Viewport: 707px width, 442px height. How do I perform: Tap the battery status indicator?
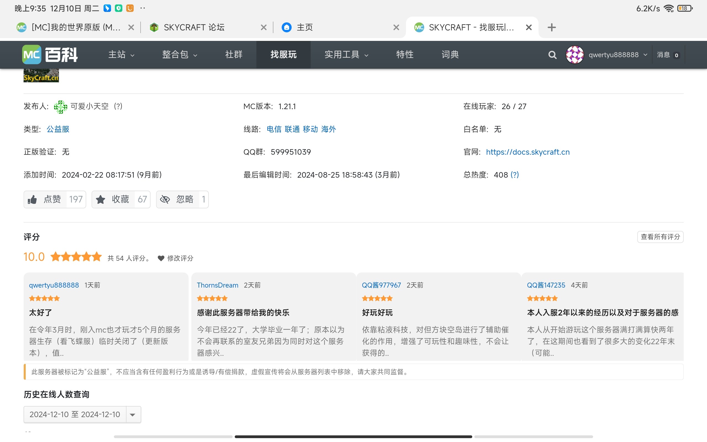685,9
